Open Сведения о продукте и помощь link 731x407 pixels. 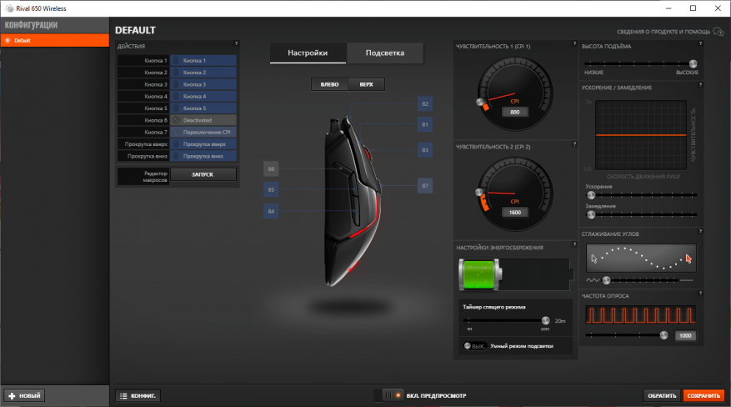click(x=663, y=32)
